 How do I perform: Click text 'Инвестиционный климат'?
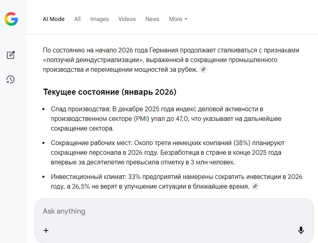point(89,177)
